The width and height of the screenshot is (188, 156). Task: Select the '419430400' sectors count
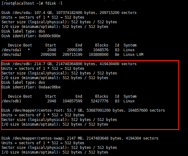[x=110, y=64]
